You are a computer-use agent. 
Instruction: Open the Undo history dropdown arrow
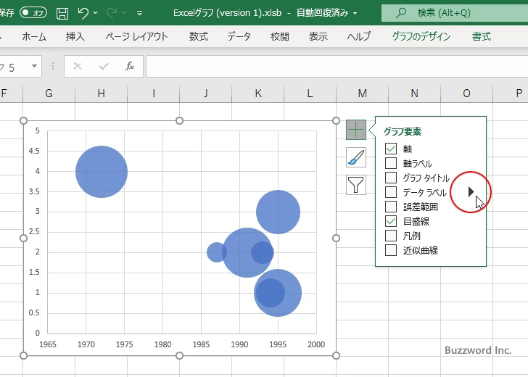[96, 13]
